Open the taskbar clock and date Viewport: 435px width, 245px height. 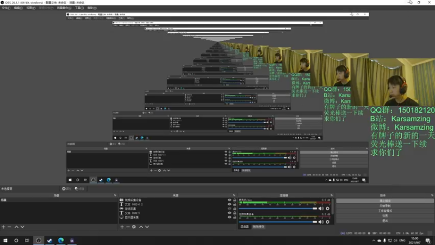point(415,241)
